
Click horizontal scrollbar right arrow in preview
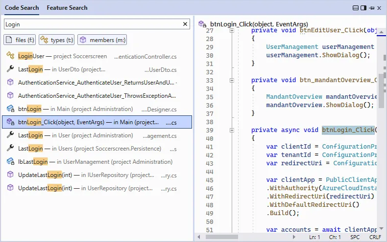pos(294,237)
